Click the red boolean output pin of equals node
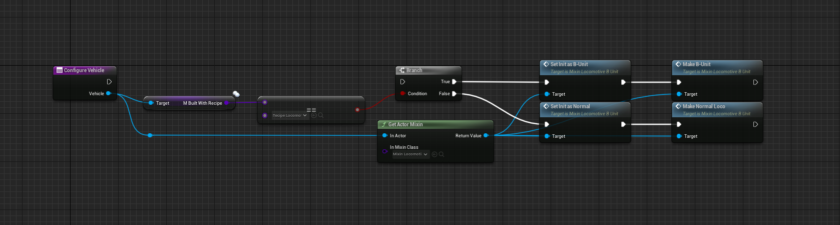The height and width of the screenshot is (225, 840). tap(357, 109)
